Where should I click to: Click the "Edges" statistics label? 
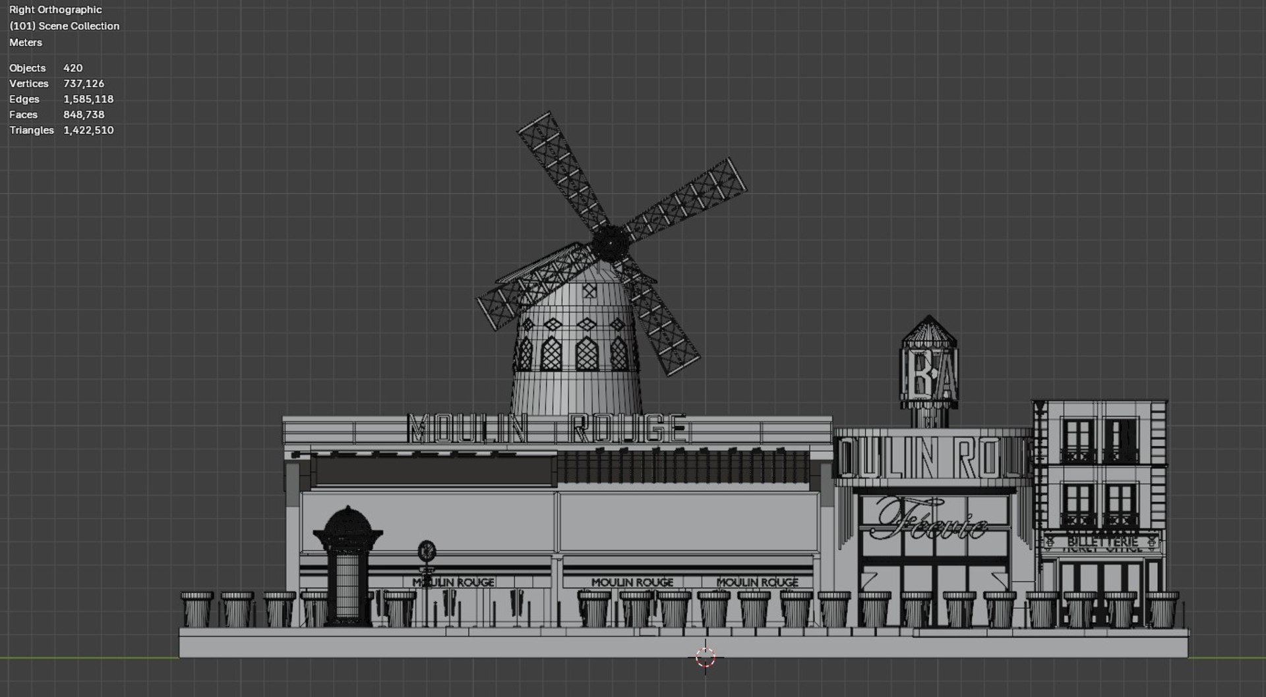24,99
